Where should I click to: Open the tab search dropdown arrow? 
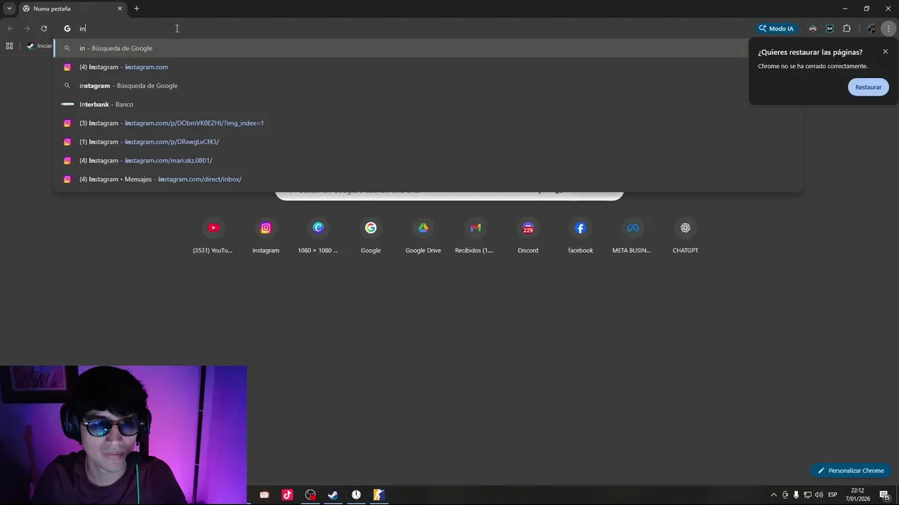pos(9,8)
